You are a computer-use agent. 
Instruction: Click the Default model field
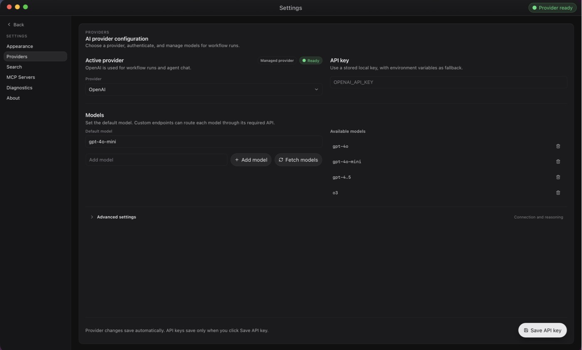pos(204,141)
